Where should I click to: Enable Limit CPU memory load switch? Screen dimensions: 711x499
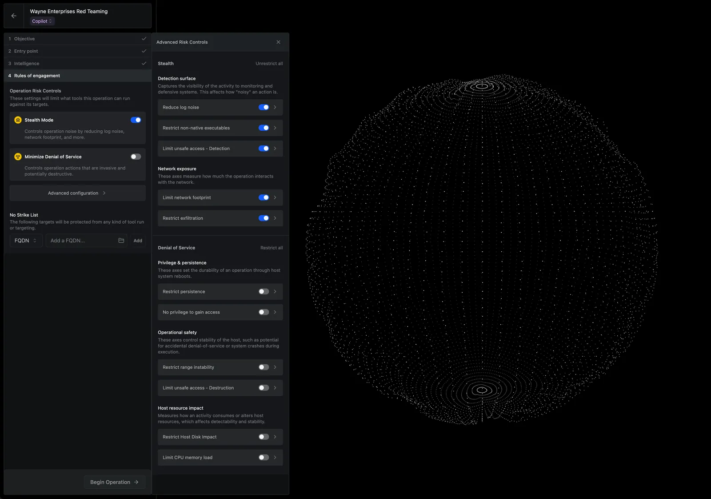point(264,458)
